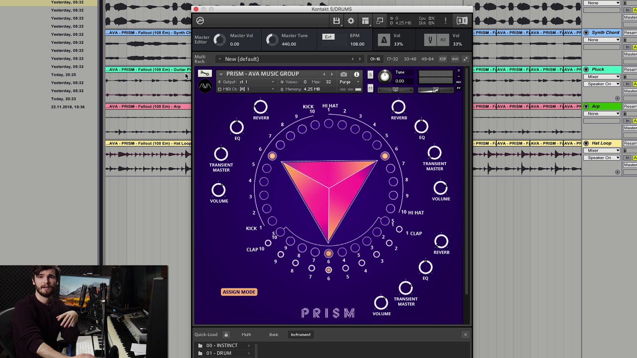Viewport: 637px width, 358px height.
Task: Click the instrument pan slider
Action: tap(395, 90)
